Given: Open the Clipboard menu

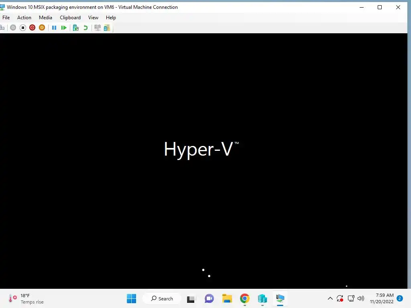Looking at the screenshot, I should pyautogui.click(x=70, y=18).
